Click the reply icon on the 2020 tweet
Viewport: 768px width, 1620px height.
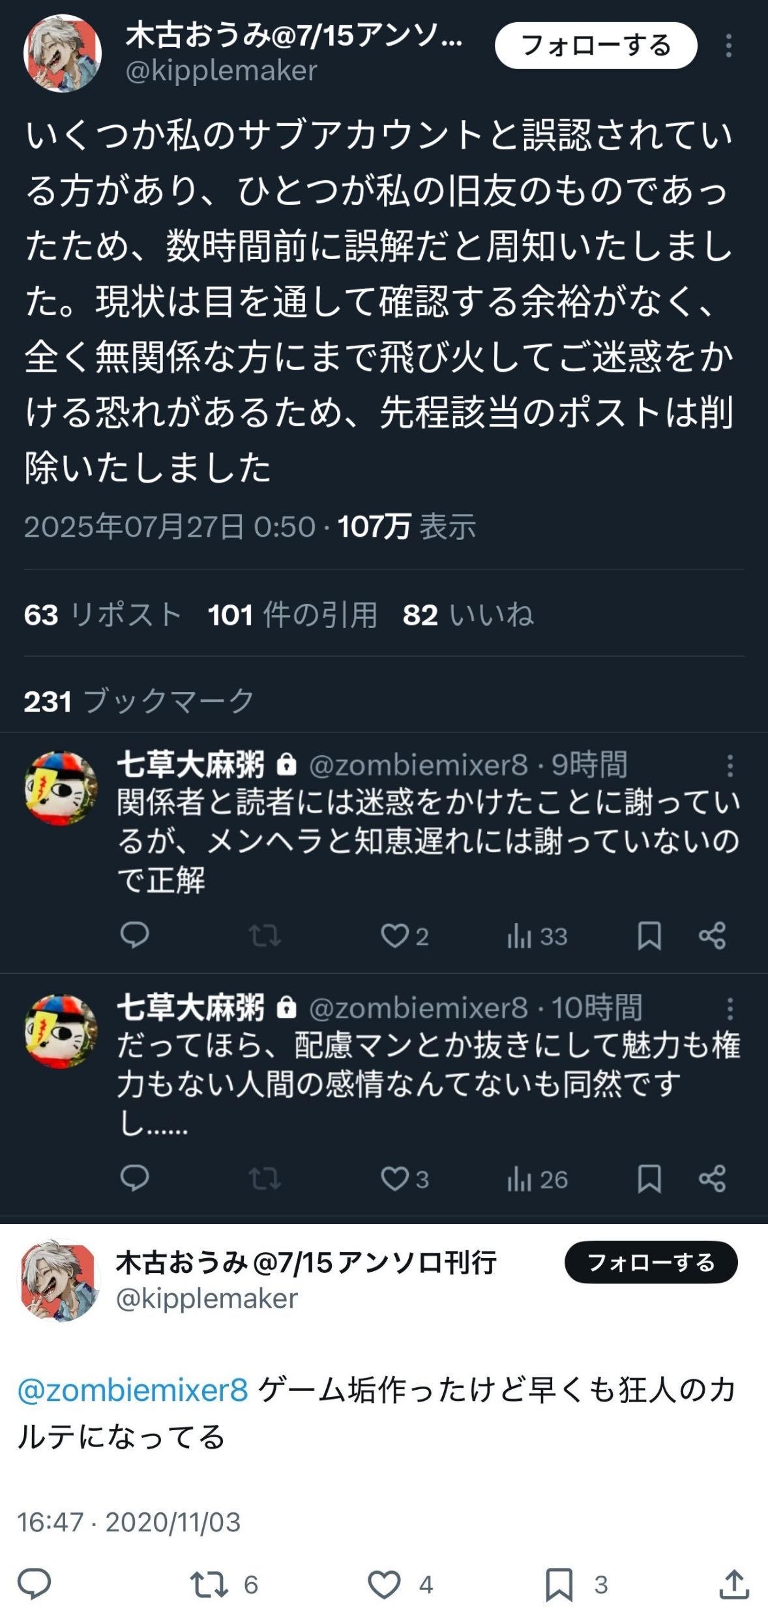34,1584
